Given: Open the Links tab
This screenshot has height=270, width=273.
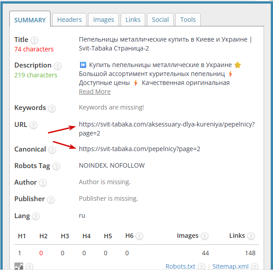Looking at the screenshot, I should pos(133,20).
